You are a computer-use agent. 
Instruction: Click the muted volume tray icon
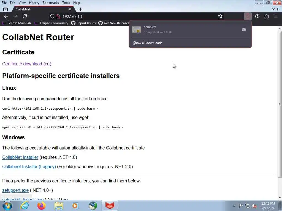point(254,206)
